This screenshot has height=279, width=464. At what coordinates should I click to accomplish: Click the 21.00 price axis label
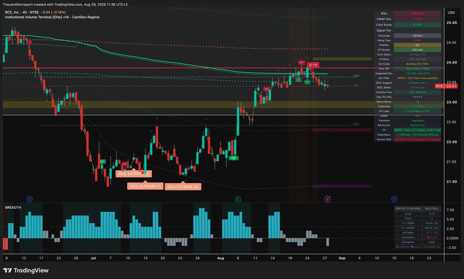(x=452, y=182)
